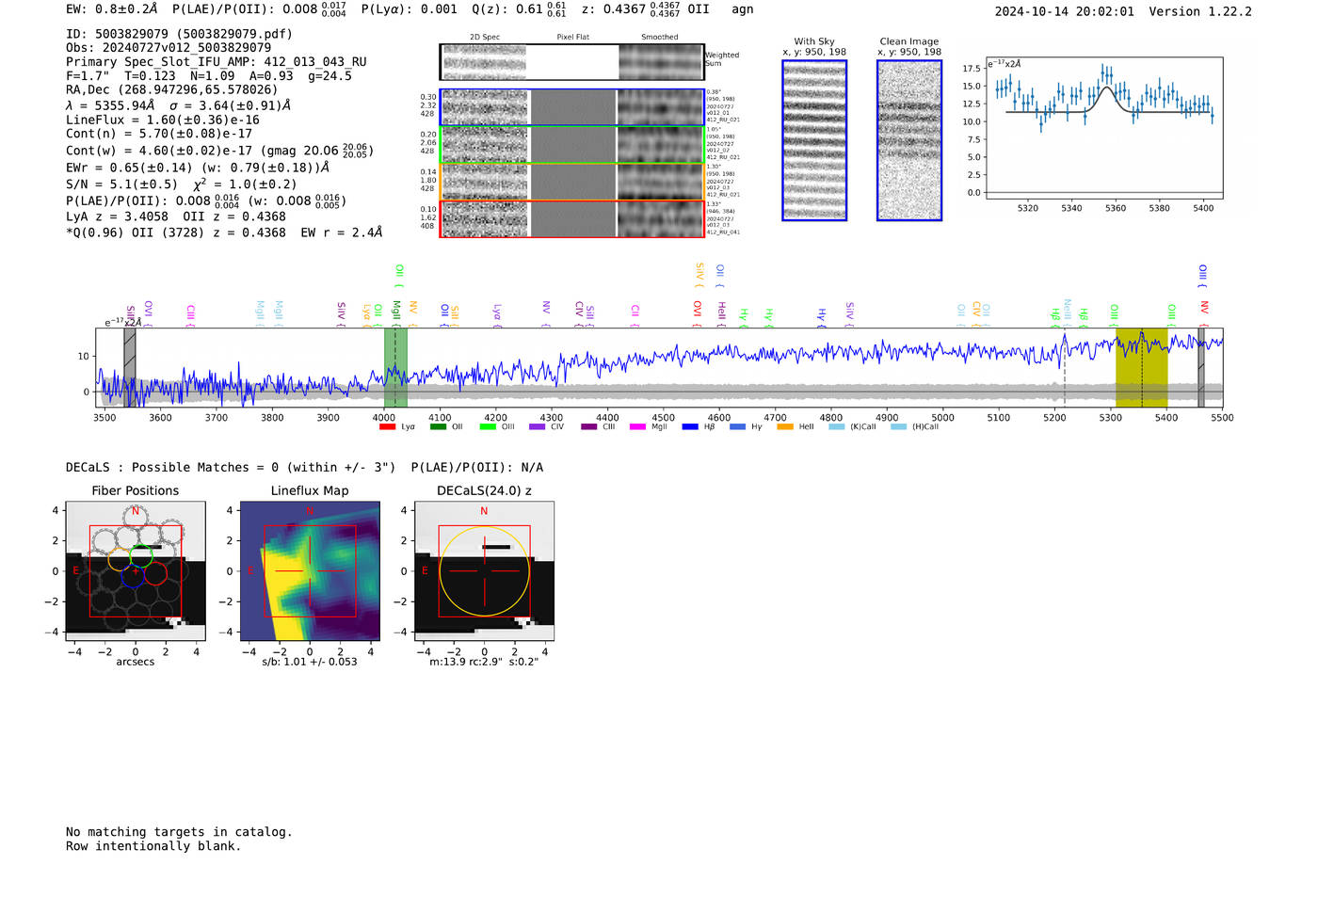This screenshot has width=1318, height=897.
Task: Open the Clean Image cutout
Action: [x=909, y=140]
